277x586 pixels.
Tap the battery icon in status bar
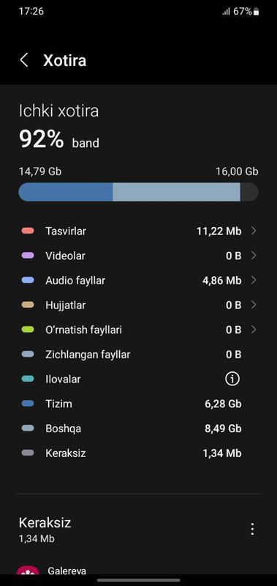click(x=256, y=12)
